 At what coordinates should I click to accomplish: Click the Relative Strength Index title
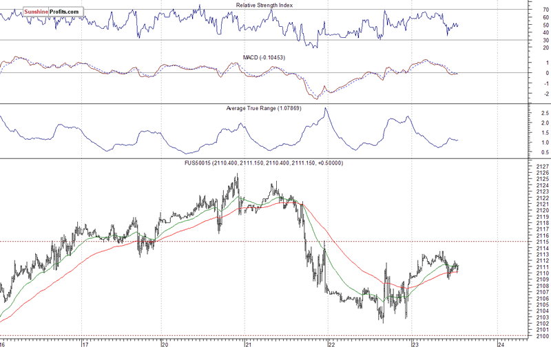click(x=264, y=6)
